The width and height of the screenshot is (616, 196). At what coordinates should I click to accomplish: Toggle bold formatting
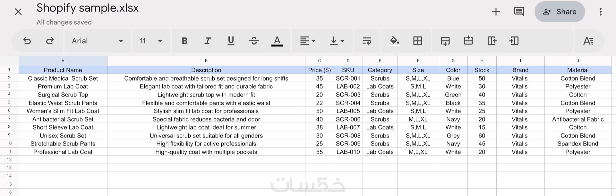(184, 41)
